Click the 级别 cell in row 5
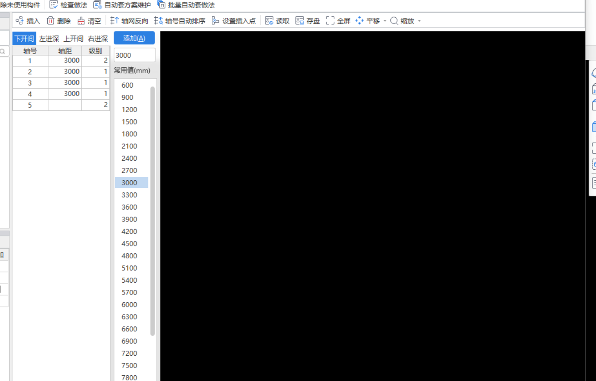596x381 pixels. [x=95, y=105]
